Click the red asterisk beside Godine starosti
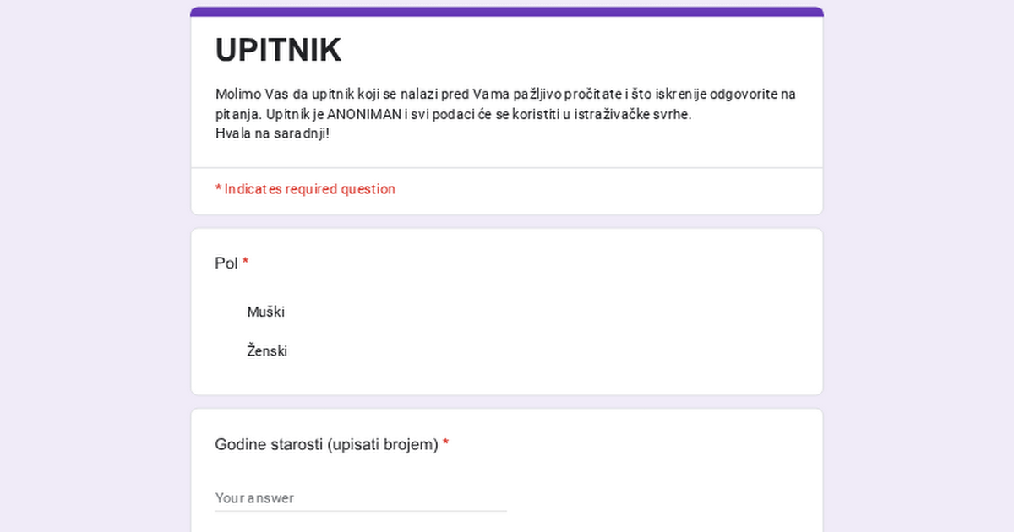 point(446,444)
